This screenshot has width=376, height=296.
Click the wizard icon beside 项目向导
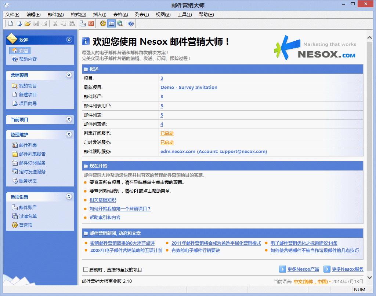coord(15,103)
